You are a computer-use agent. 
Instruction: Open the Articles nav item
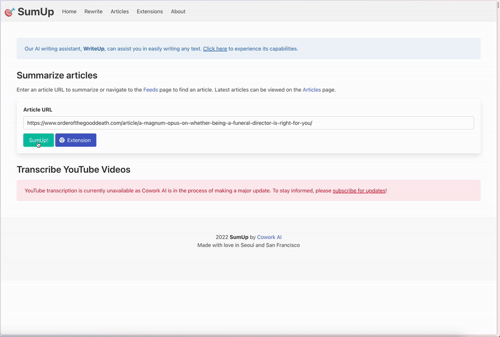pyautogui.click(x=119, y=11)
